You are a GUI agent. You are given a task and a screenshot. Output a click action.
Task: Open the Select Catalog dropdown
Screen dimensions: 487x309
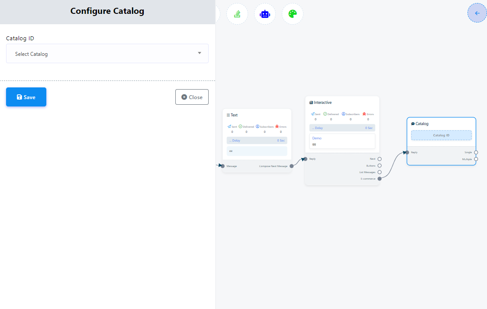point(107,54)
